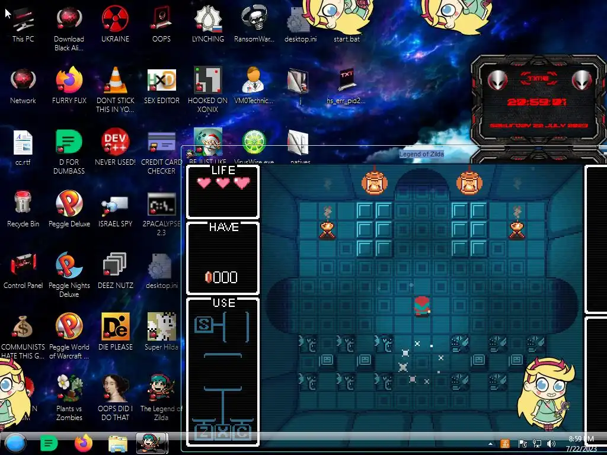
Task: Open File Explorer from the taskbar
Action: pyautogui.click(x=118, y=444)
